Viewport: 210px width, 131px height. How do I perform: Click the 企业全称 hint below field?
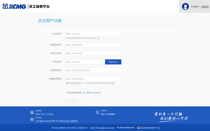82,38
